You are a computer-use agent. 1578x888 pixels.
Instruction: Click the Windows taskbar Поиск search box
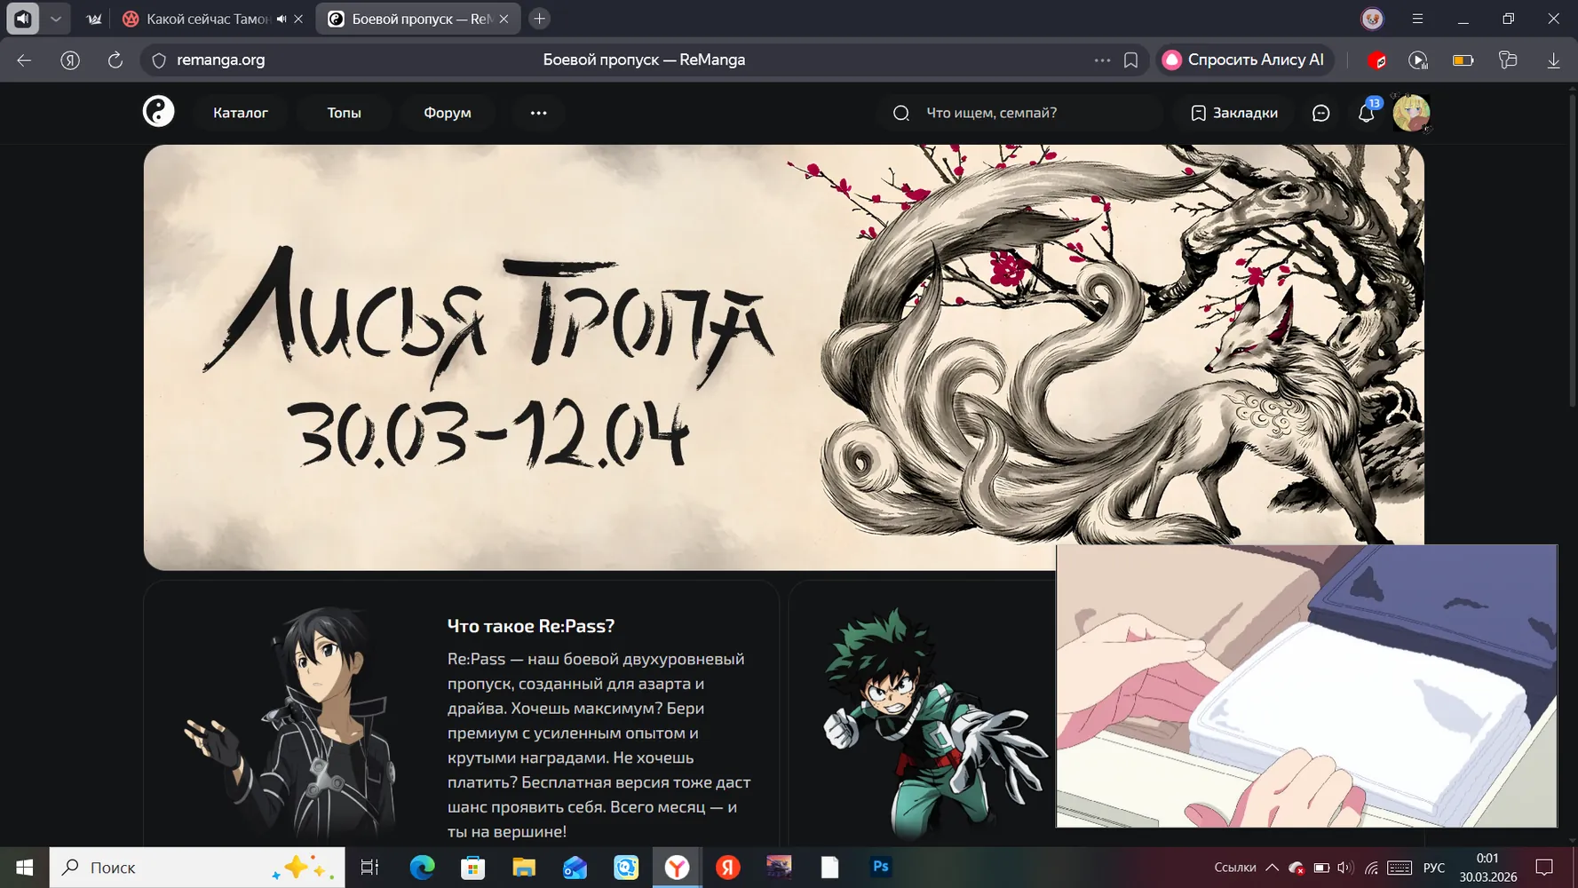[197, 868]
